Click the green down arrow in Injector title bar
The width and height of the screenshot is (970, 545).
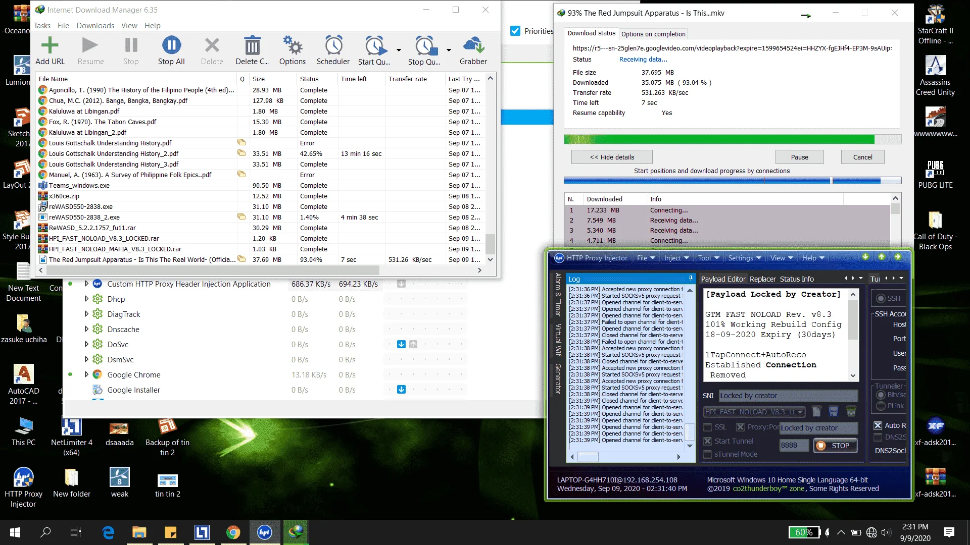pos(865,257)
